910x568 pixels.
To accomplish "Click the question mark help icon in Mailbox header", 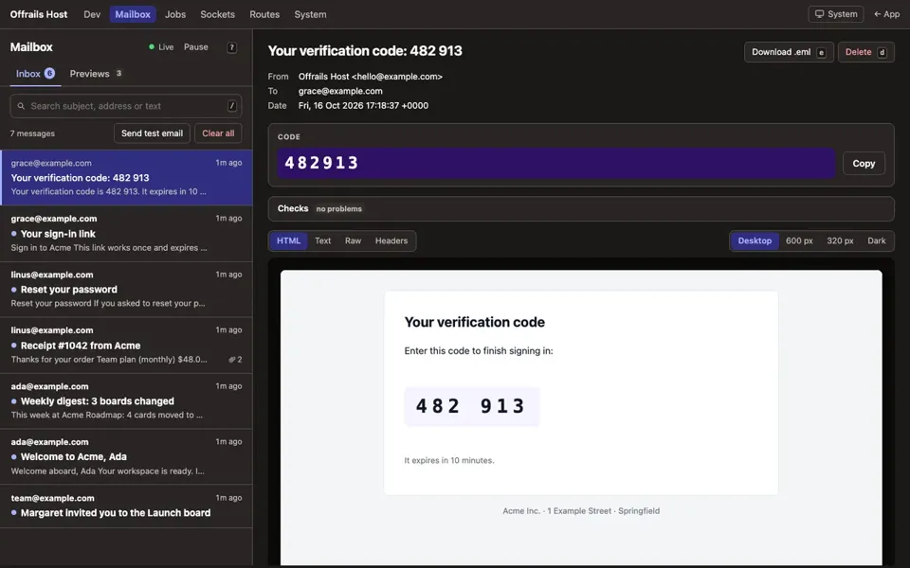I will [x=231, y=47].
